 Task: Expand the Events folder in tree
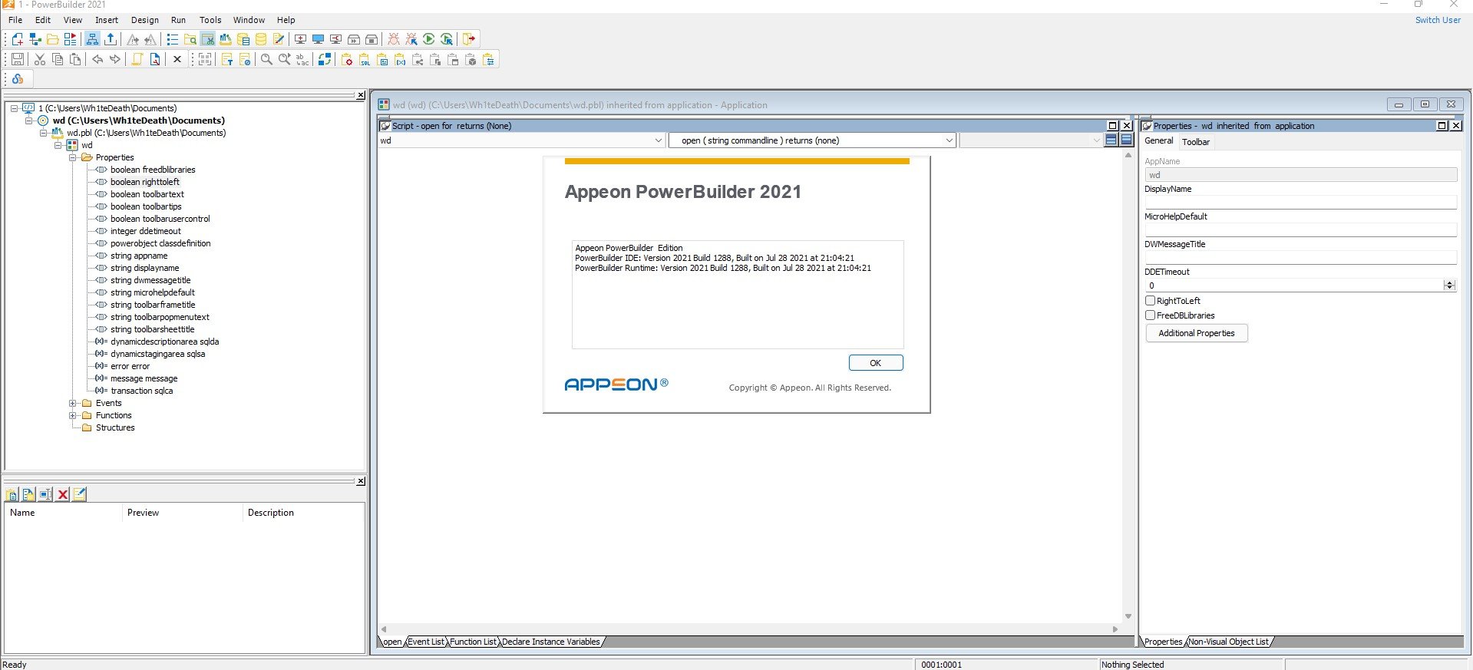tap(73, 403)
